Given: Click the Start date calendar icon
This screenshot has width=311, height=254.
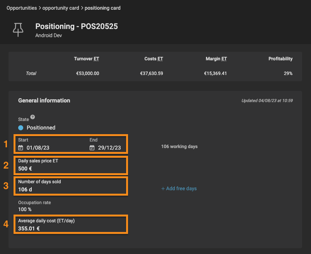Looking at the screenshot, I should (21, 148).
